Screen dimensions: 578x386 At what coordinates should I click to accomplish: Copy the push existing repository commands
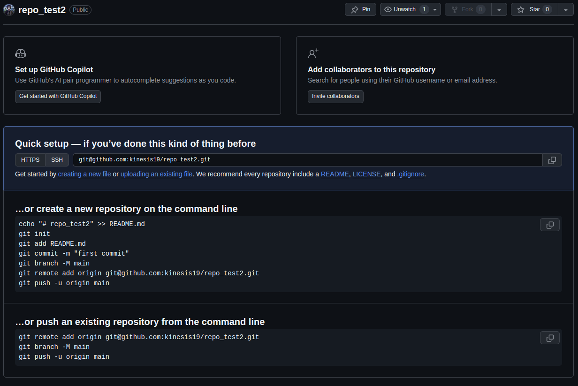(x=550, y=338)
